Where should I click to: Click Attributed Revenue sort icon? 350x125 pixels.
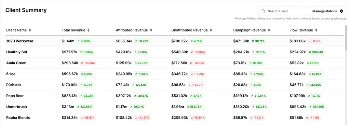(x=151, y=30)
